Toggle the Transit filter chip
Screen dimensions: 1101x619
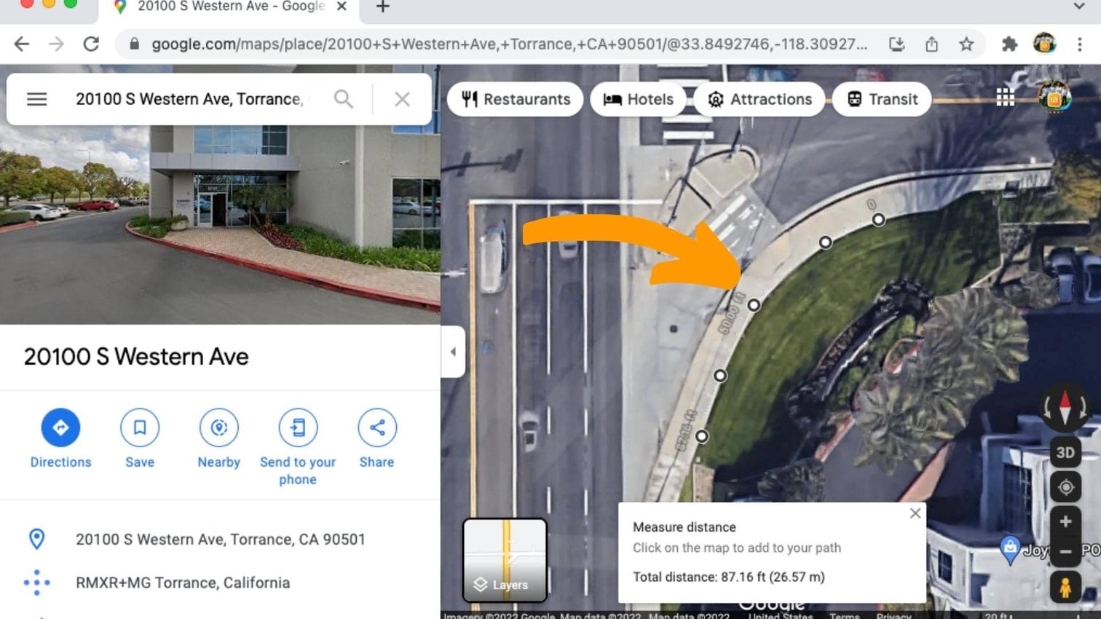coord(881,99)
